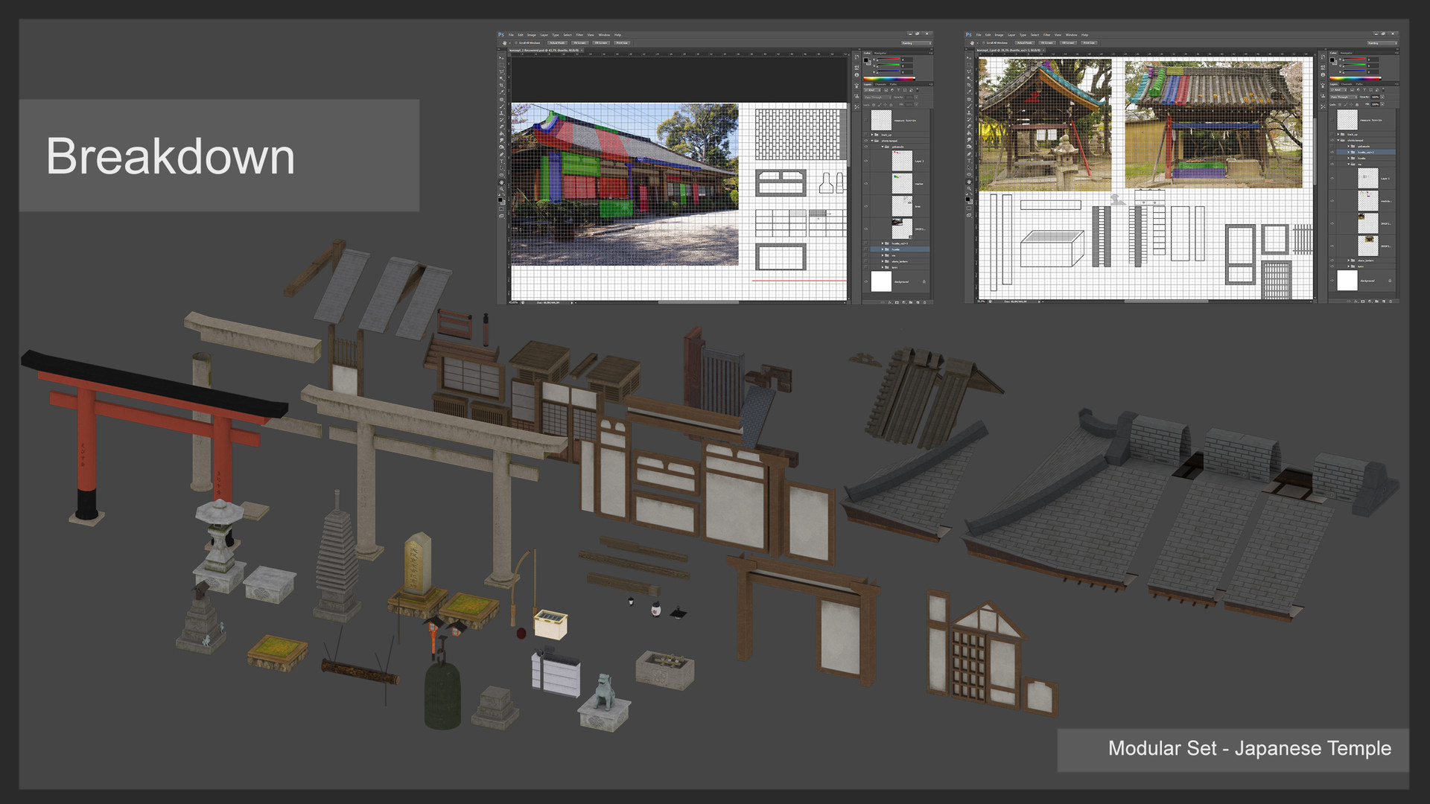1430x804 pixels.
Task: Click the Delete Layer trash icon
Action: coord(926,301)
